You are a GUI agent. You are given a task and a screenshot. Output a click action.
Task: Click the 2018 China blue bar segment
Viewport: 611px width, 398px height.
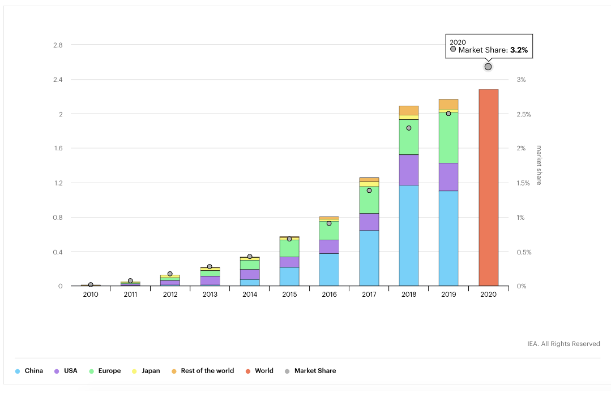pyautogui.click(x=409, y=235)
